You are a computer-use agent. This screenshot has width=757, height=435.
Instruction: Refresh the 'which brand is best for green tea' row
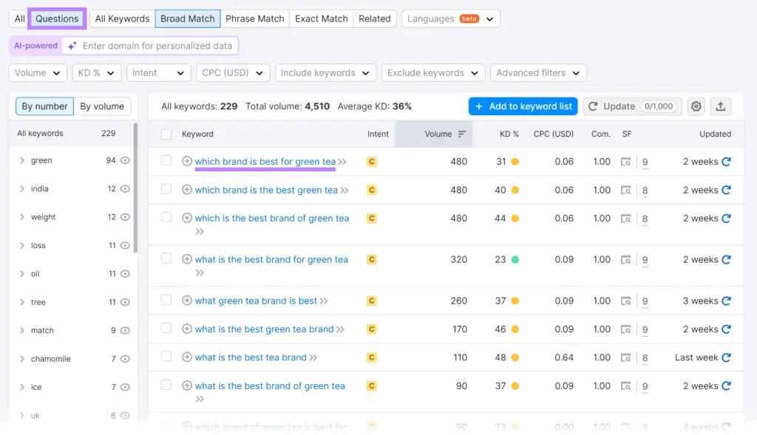(x=726, y=162)
